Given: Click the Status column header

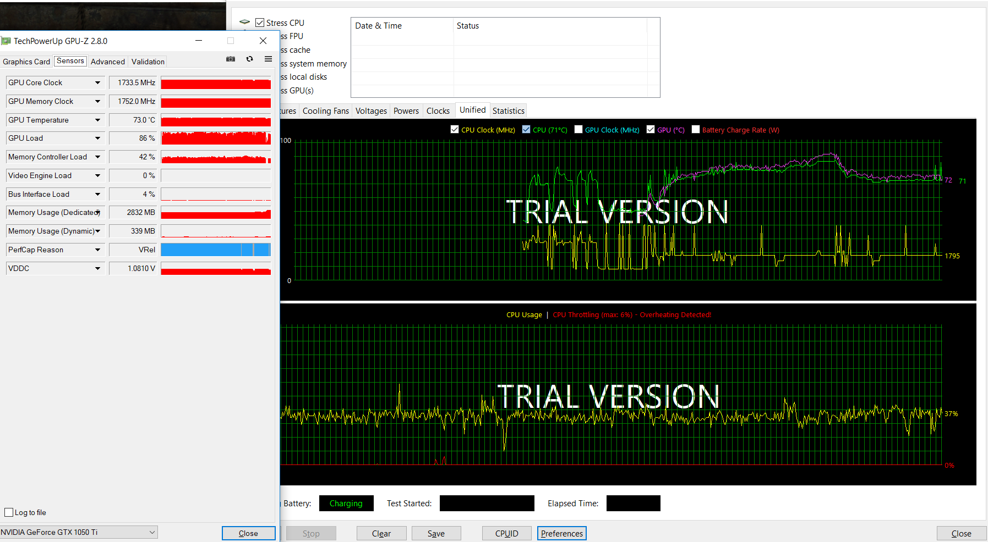Looking at the screenshot, I should pos(550,25).
